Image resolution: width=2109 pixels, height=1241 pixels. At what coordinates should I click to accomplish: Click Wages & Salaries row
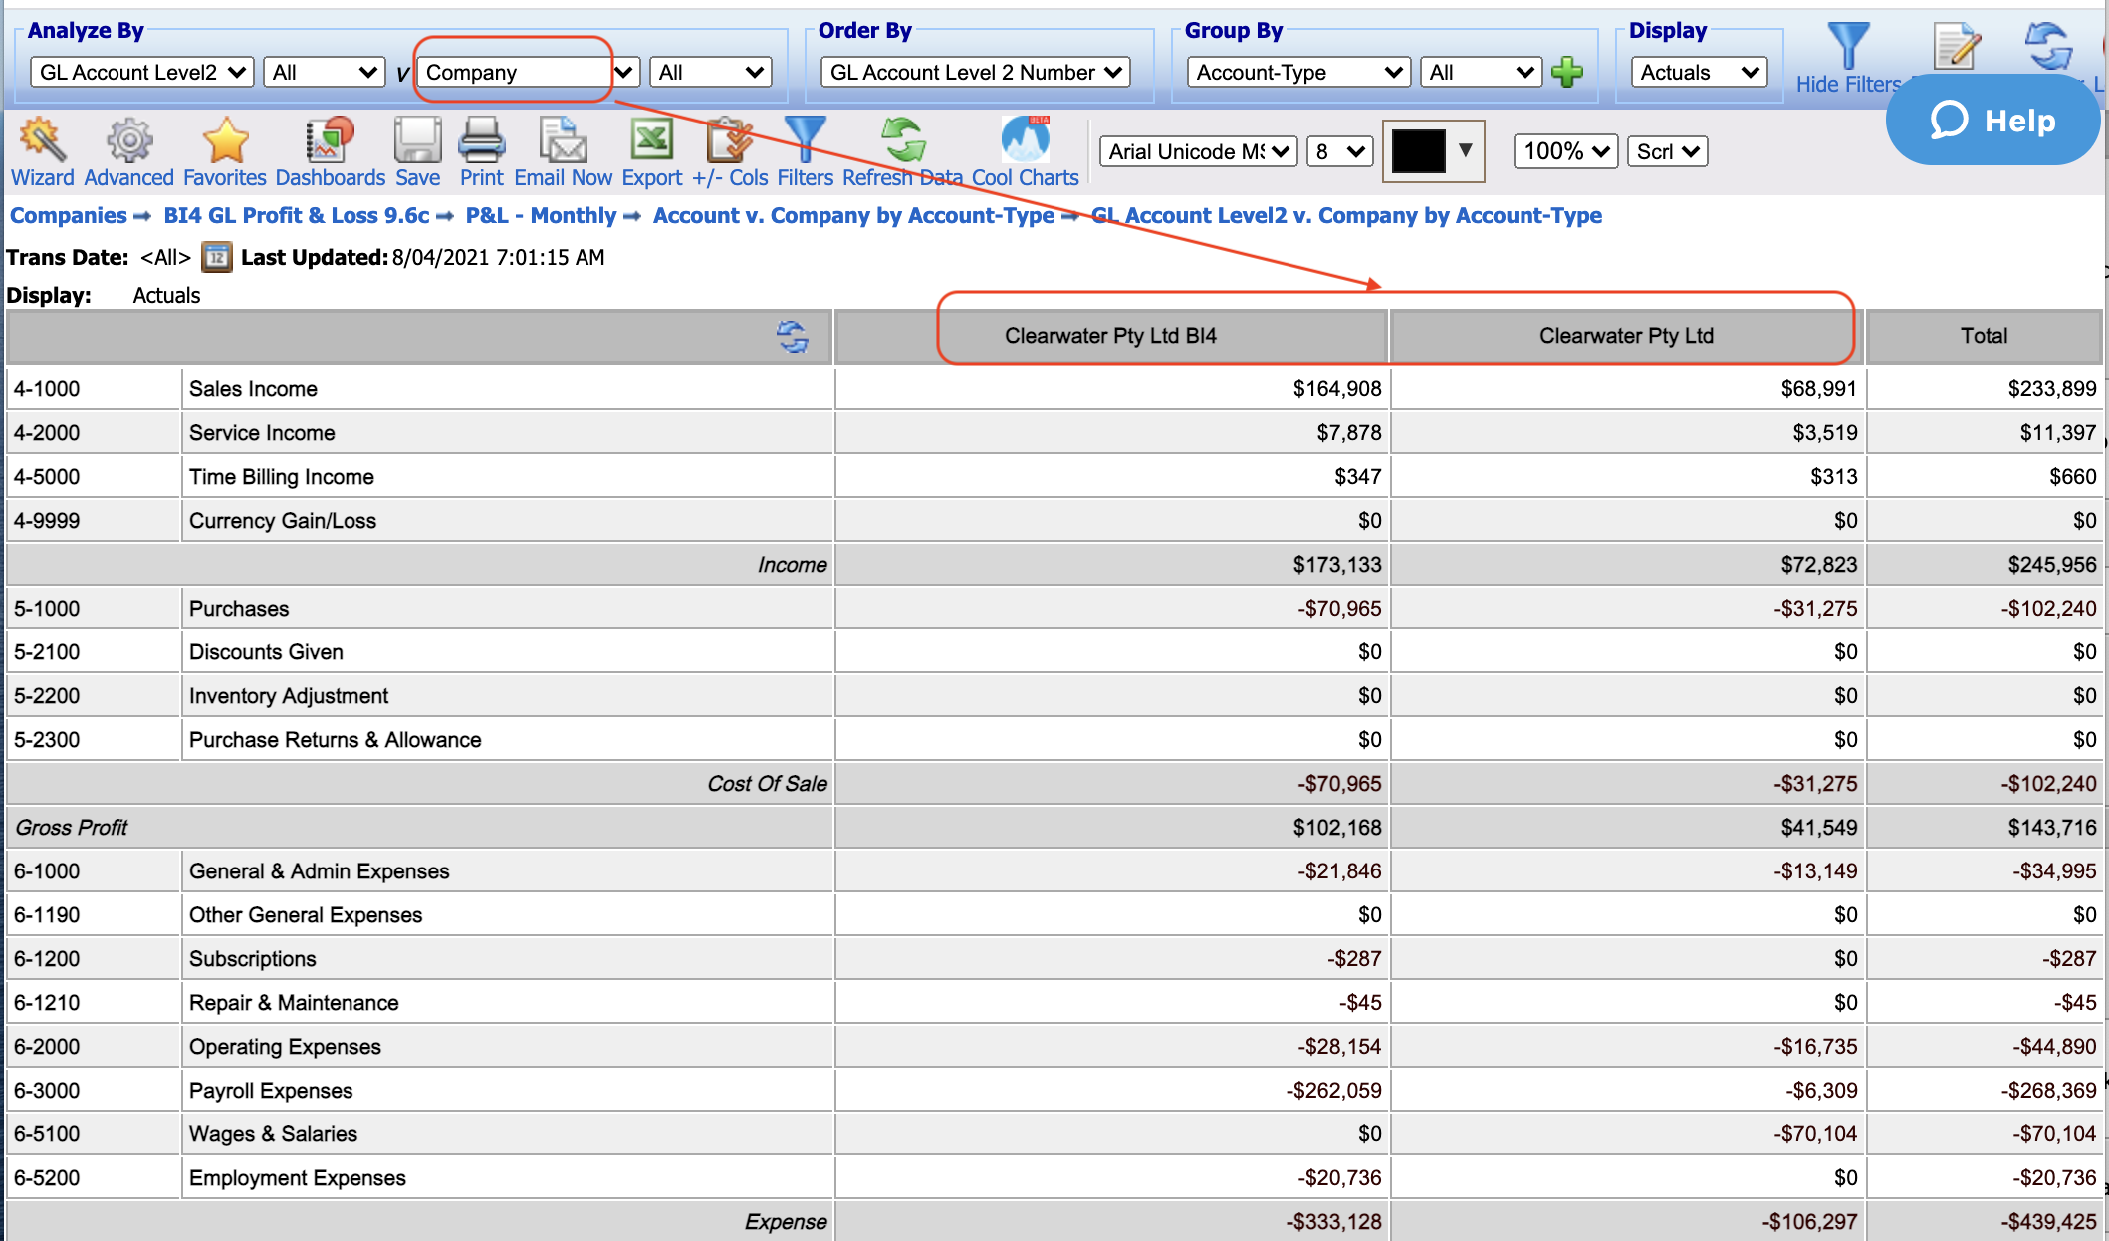tap(273, 1134)
